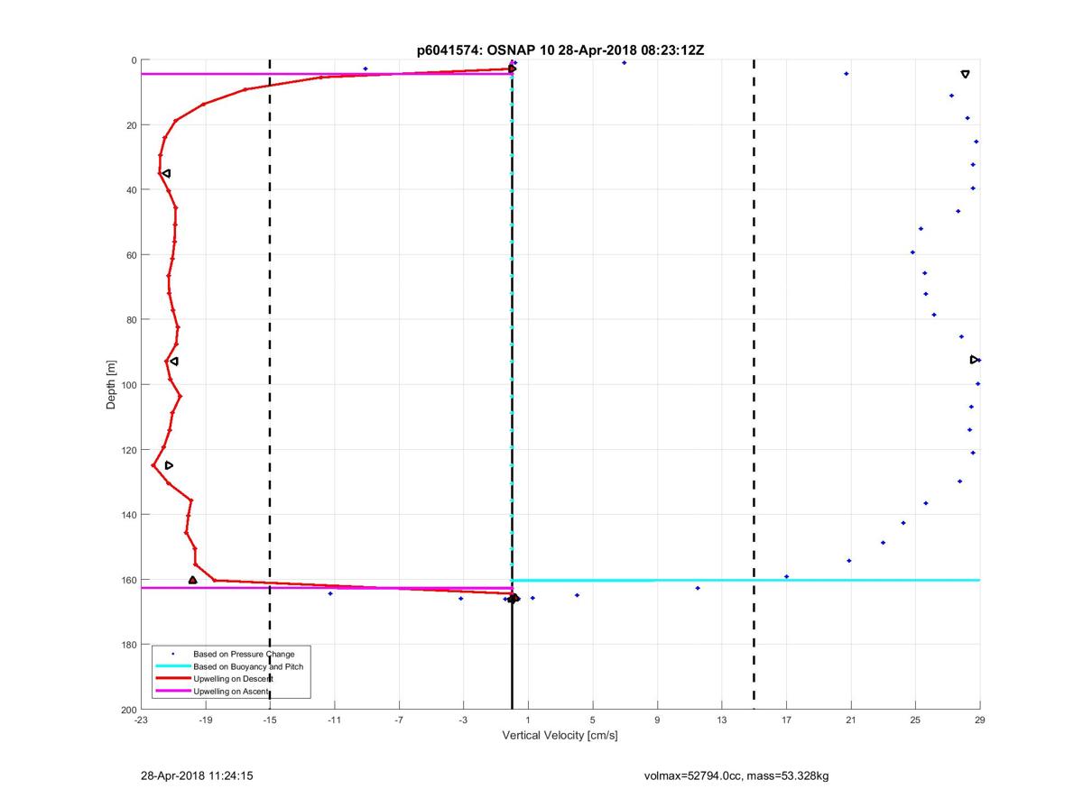Click the triangle marker at top of zero-velocity line
The width and height of the screenshot is (1083, 798).
pos(512,69)
